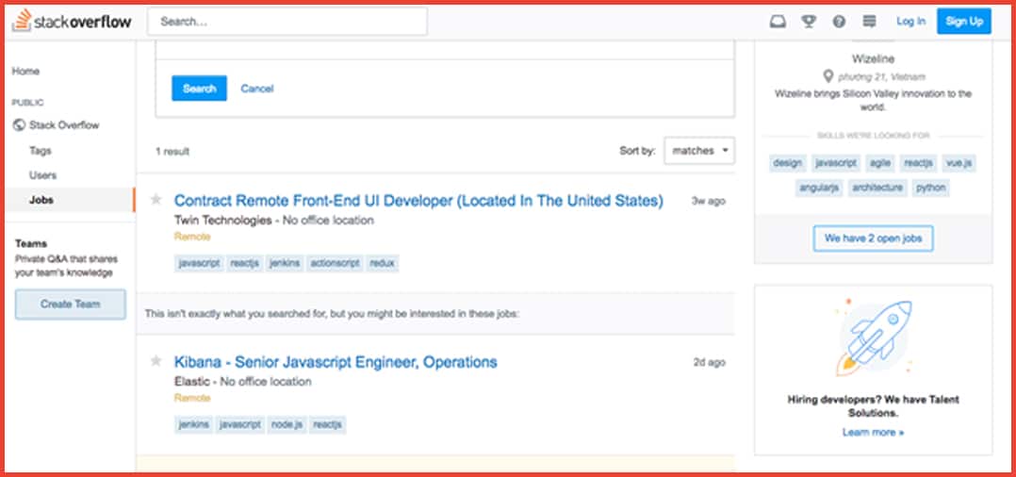Go to Home in the left sidebar
The height and width of the screenshot is (477, 1016).
click(26, 72)
